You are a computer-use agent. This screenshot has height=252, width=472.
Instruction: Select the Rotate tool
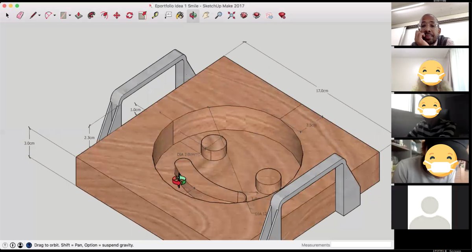point(129,15)
